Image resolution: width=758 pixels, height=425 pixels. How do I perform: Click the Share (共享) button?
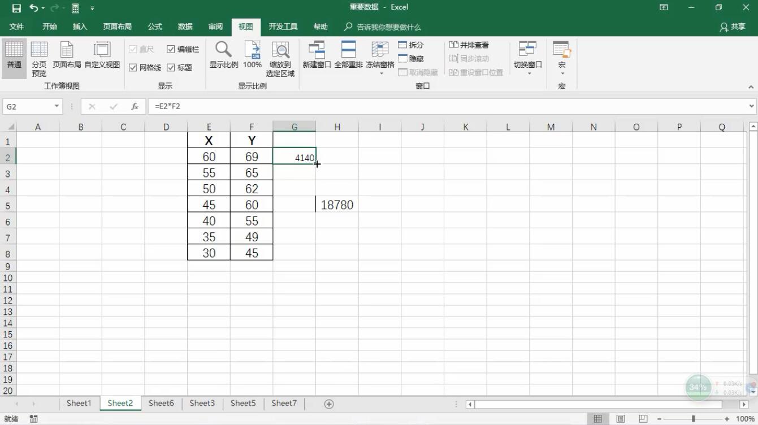tap(733, 27)
